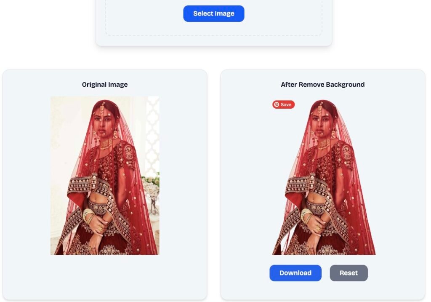The height and width of the screenshot is (302, 431).
Task: Open the background-removed result image
Action: [x=324, y=177]
